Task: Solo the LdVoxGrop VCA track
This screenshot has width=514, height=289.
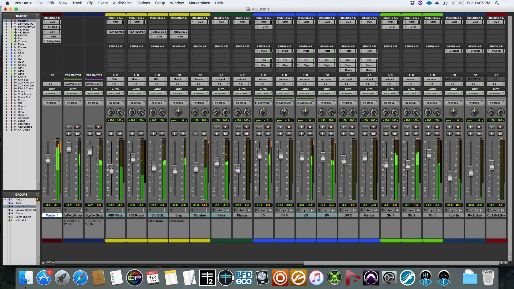Action: click(69, 134)
